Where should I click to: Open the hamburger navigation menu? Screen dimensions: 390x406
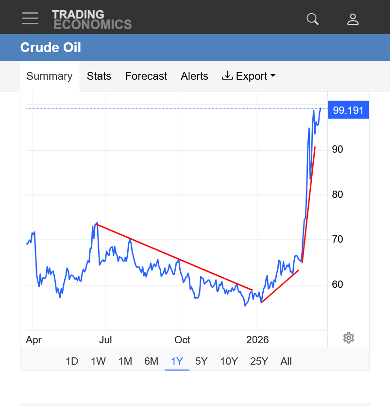pyautogui.click(x=30, y=18)
